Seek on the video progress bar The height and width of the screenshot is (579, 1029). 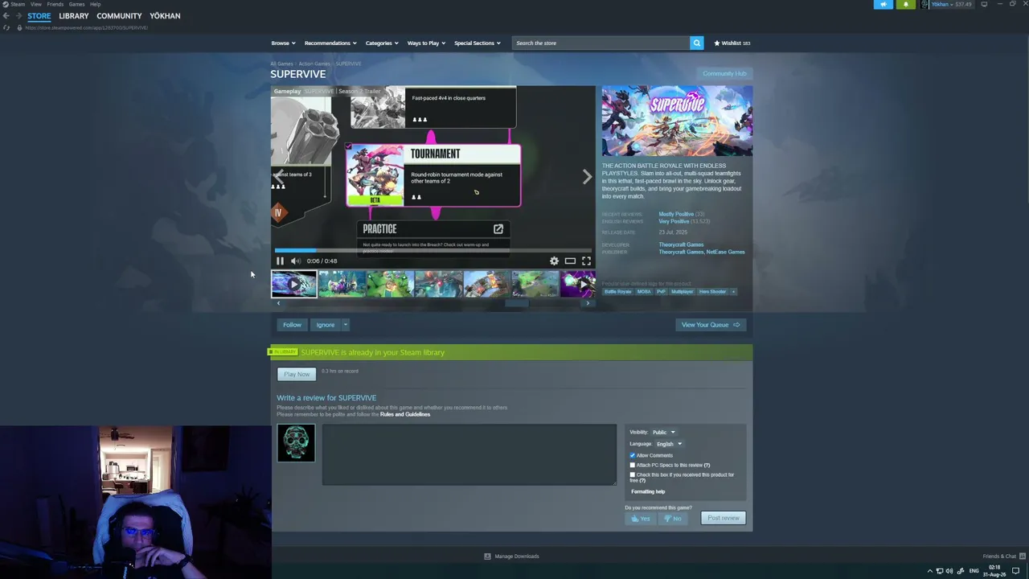click(433, 250)
